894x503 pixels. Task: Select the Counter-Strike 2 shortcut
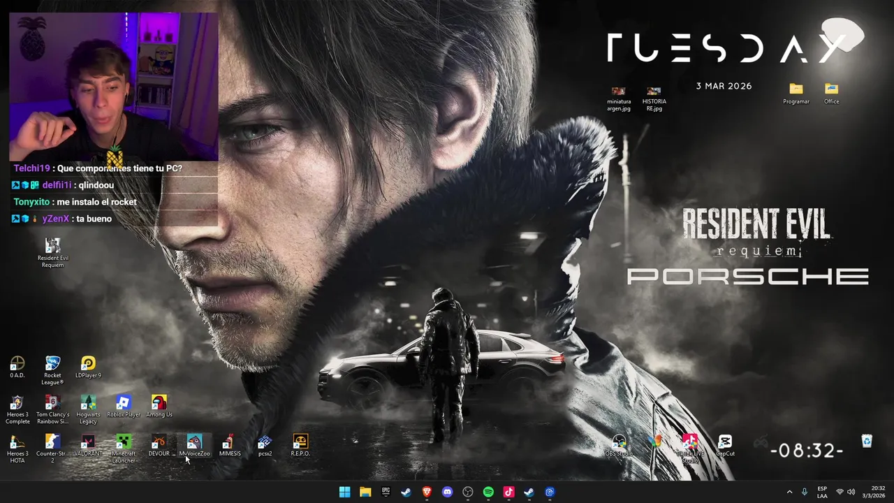(x=52, y=449)
